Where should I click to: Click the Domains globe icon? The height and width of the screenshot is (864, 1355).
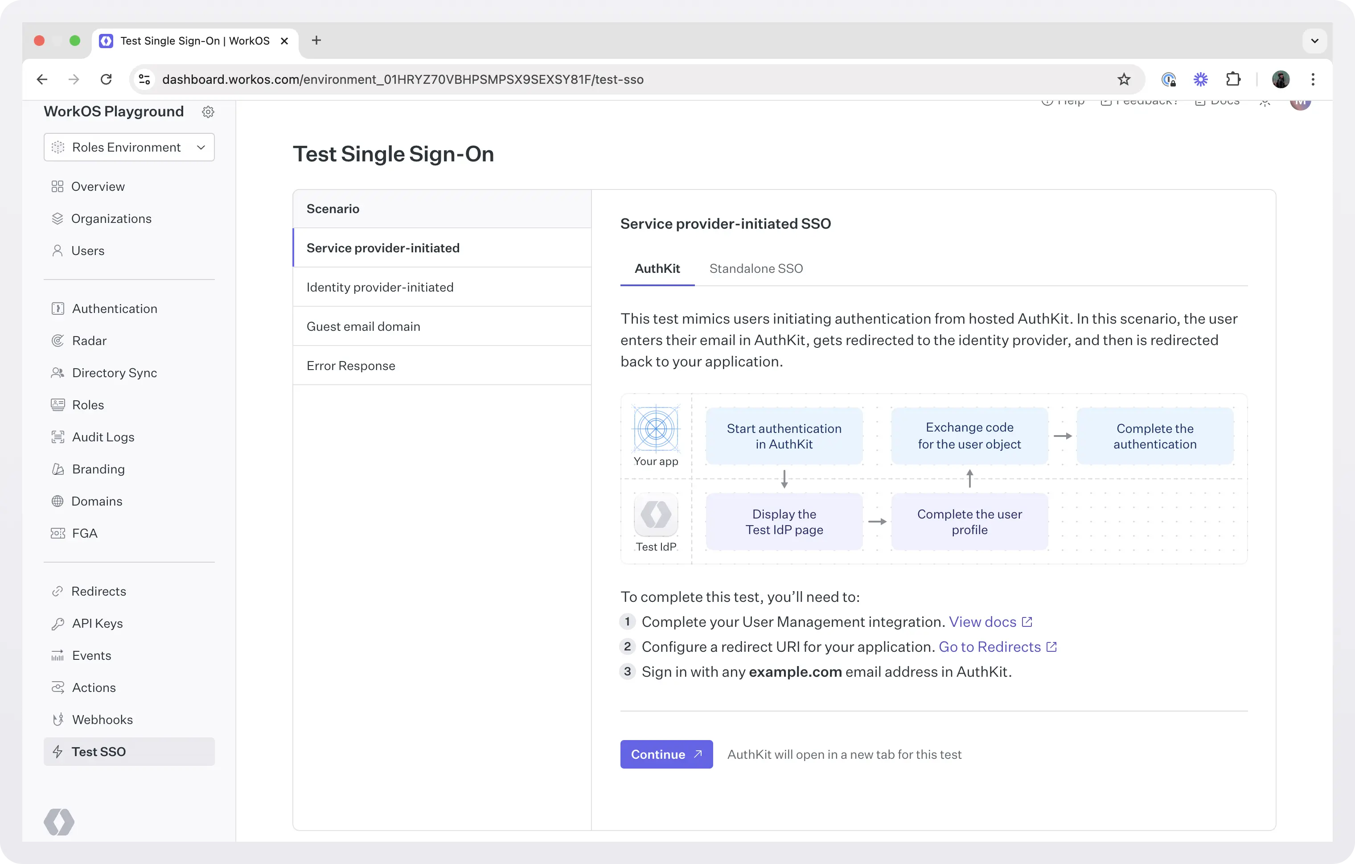tap(57, 501)
